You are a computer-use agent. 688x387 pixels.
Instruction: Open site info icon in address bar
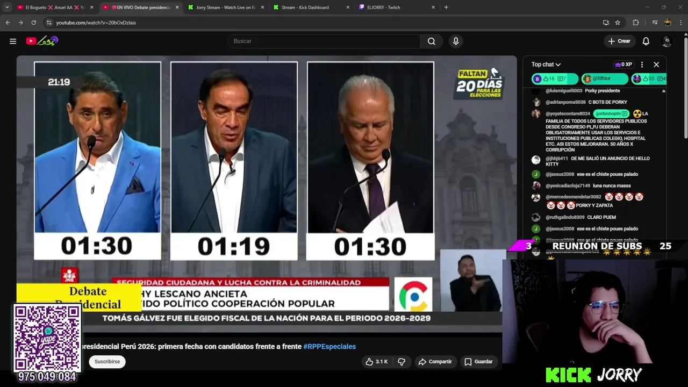coord(49,23)
